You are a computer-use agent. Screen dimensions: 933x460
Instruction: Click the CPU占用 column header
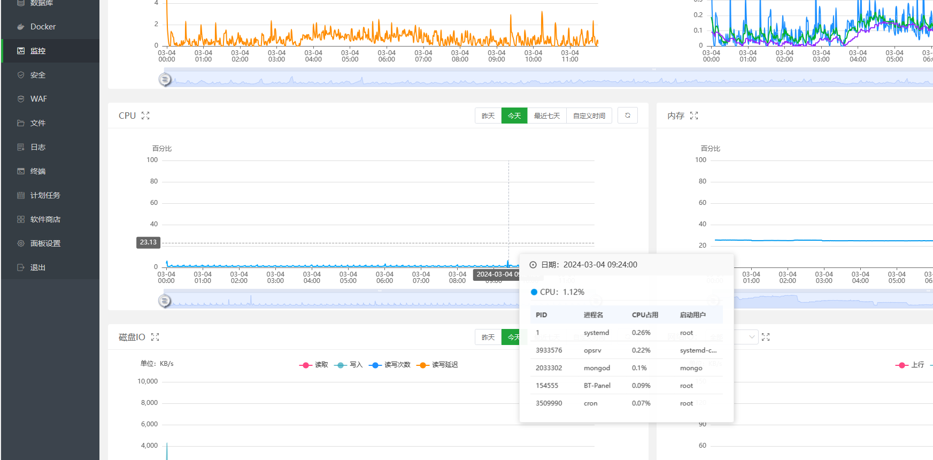point(645,315)
